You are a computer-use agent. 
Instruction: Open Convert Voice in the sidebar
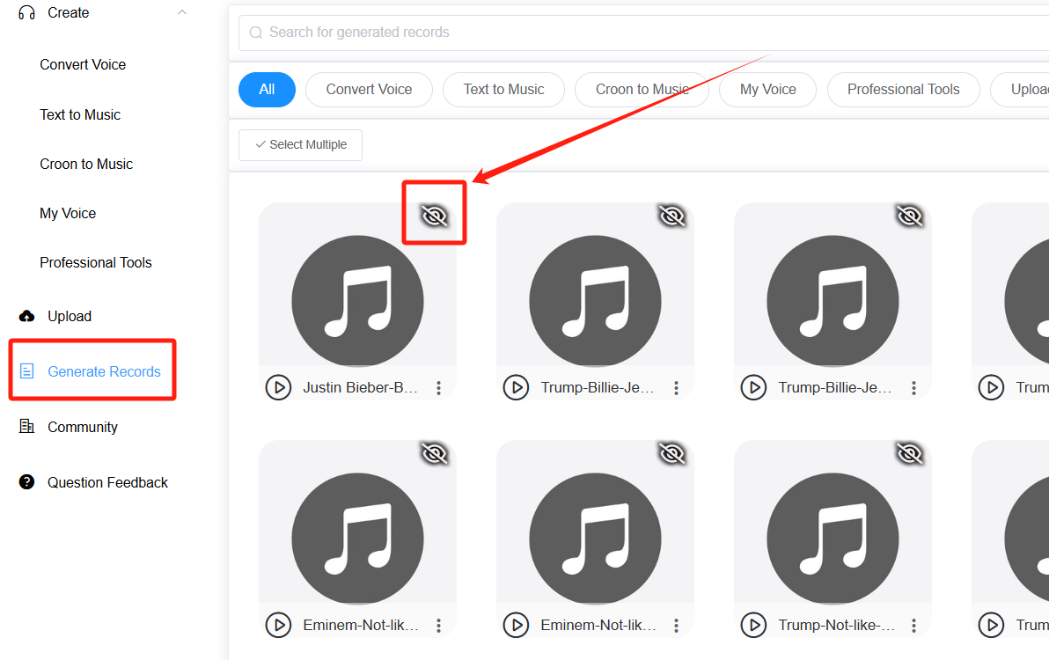point(83,65)
